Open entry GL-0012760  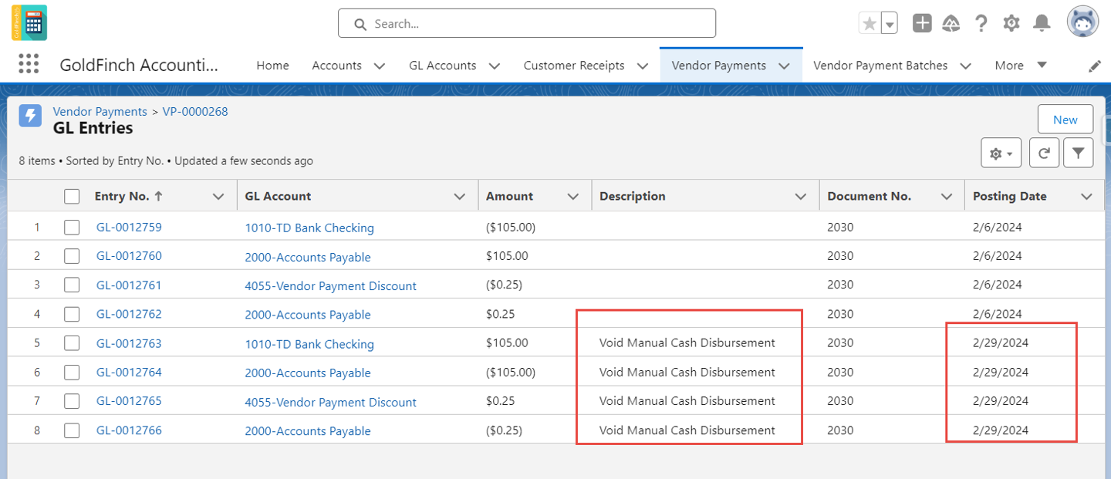click(129, 256)
